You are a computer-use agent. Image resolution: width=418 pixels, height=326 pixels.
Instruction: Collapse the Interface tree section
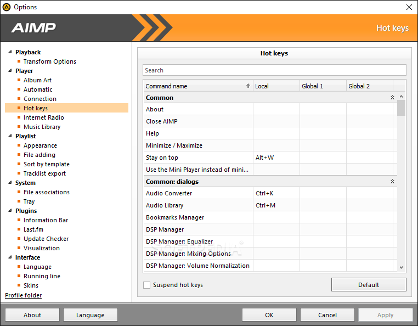click(x=10, y=257)
